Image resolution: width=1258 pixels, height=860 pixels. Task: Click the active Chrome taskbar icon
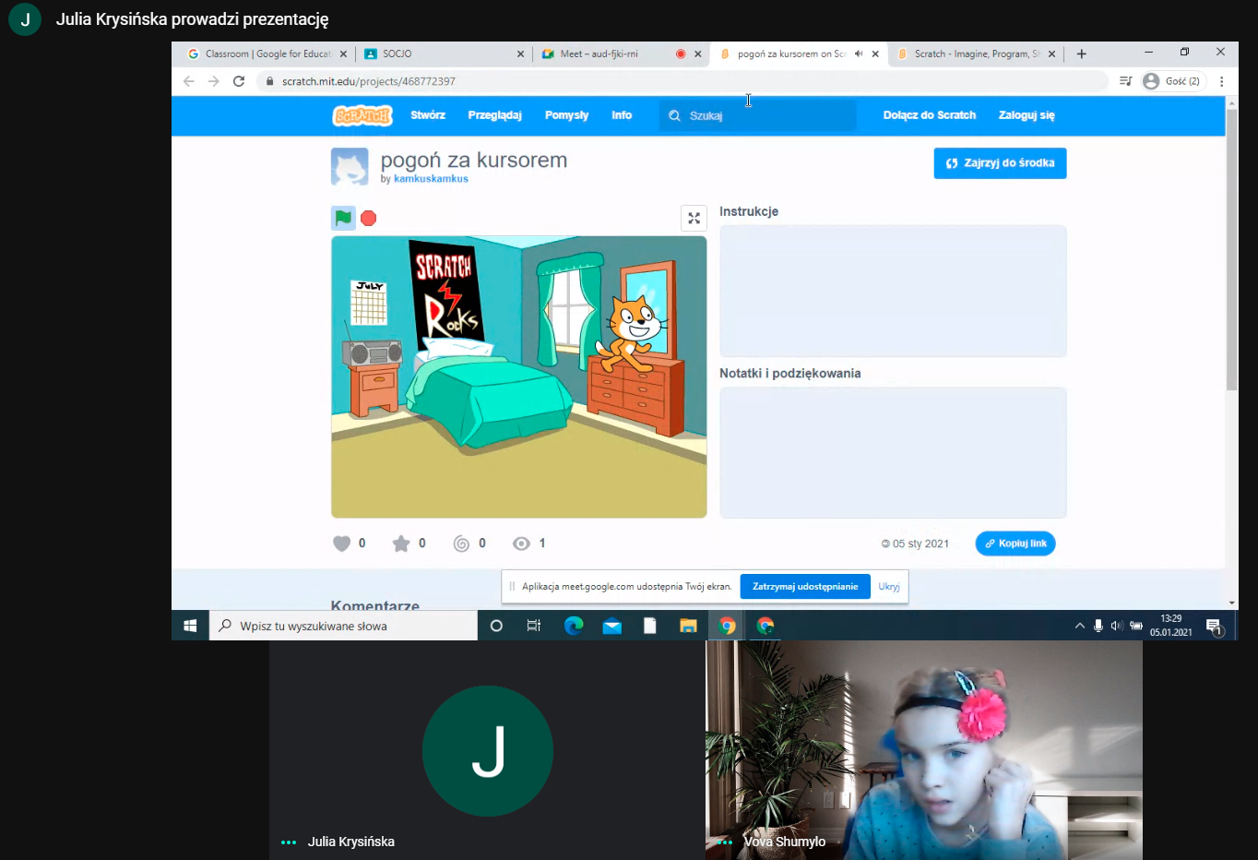(727, 626)
